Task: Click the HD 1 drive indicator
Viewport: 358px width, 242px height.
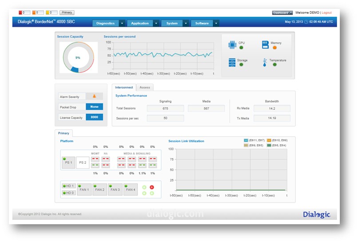Action: pyautogui.click(x=68, y=186)
